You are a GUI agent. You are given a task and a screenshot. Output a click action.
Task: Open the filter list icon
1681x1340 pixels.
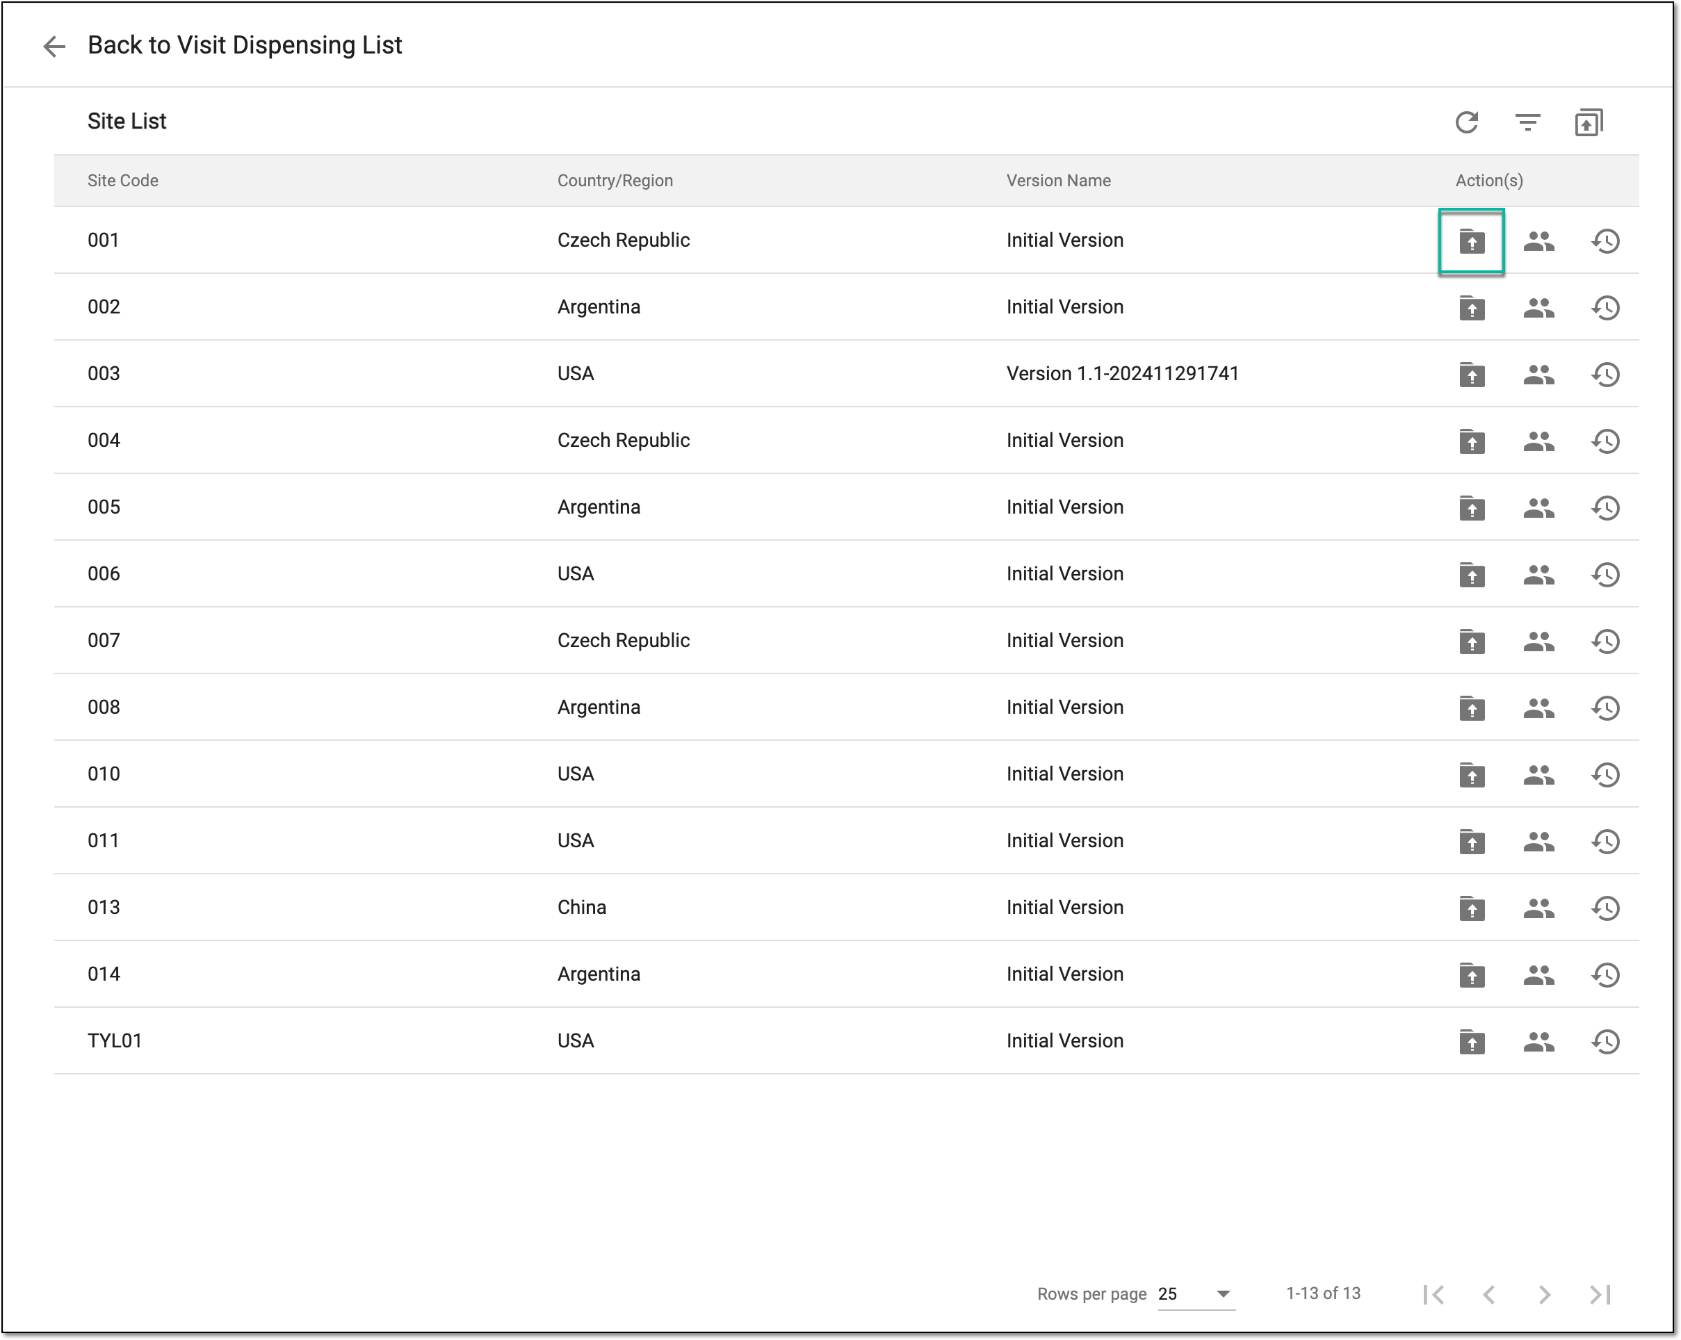pyautogui.click(x=1527, y=122)
